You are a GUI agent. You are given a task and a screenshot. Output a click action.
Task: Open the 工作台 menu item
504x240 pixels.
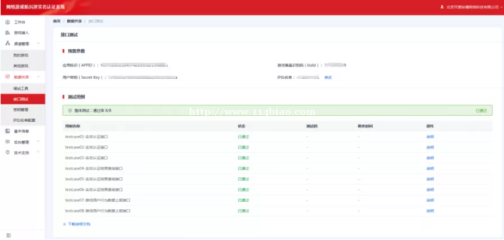(19, 22)
